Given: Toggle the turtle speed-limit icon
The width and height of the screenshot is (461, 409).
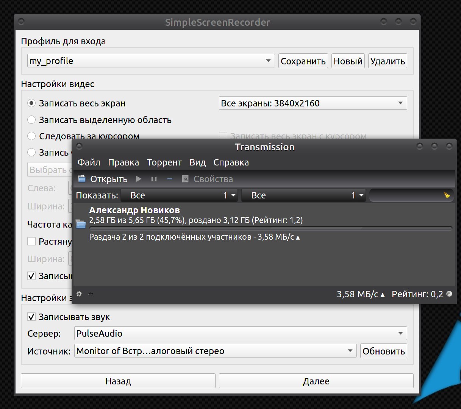Looking at the screenshot, I should coord(91,294).
